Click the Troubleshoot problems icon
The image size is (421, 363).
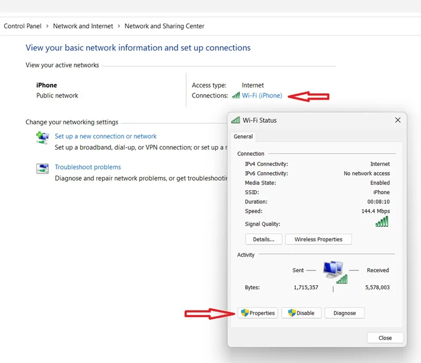tap(43, 169)
